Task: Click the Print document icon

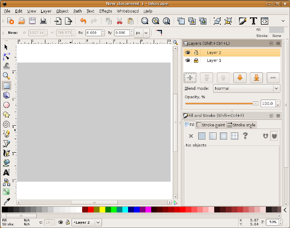Action: 43,21
